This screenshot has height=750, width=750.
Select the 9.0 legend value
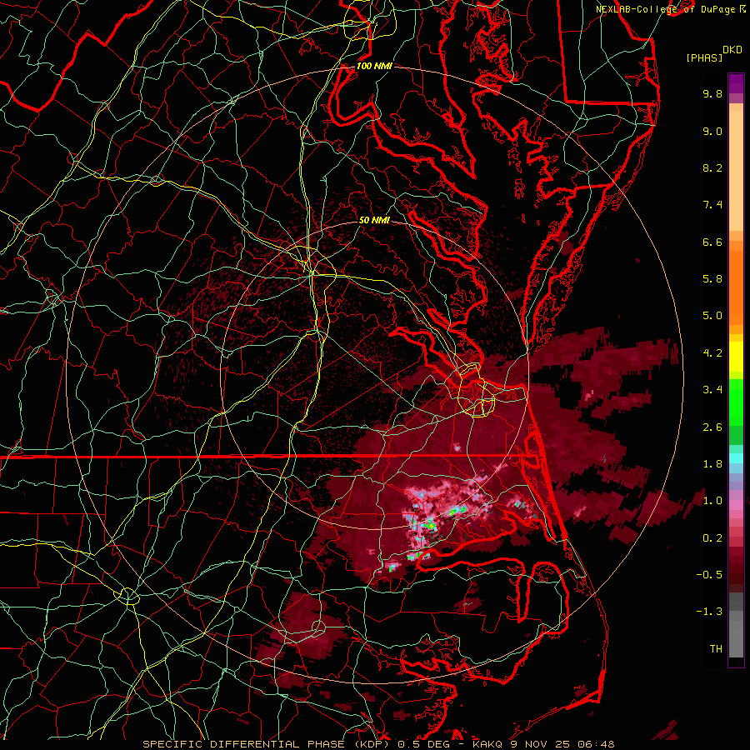click(712, 131)
